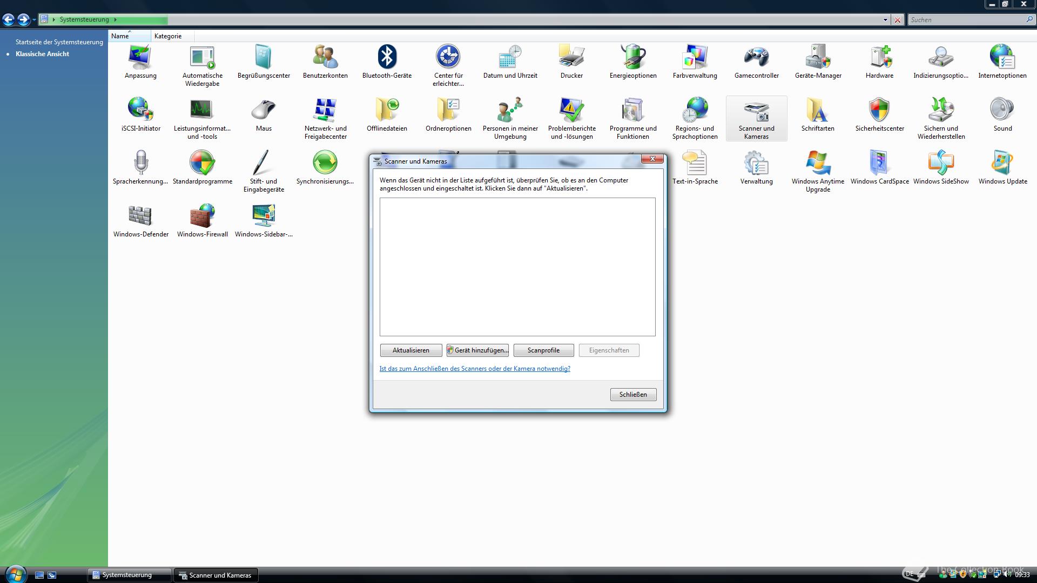
Task: Sort by the Name column header
Action: [120, 36]
